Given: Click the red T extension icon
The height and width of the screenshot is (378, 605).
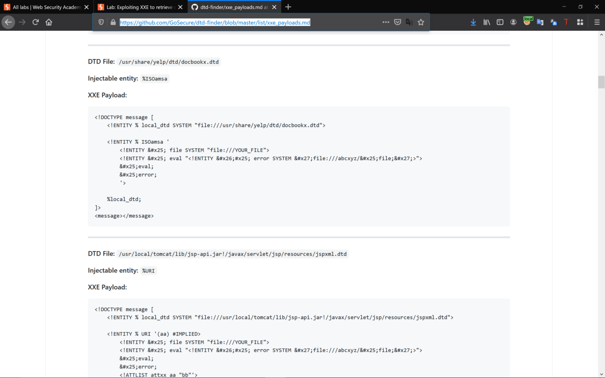Looking at the screenshot, I should (567, 22).
